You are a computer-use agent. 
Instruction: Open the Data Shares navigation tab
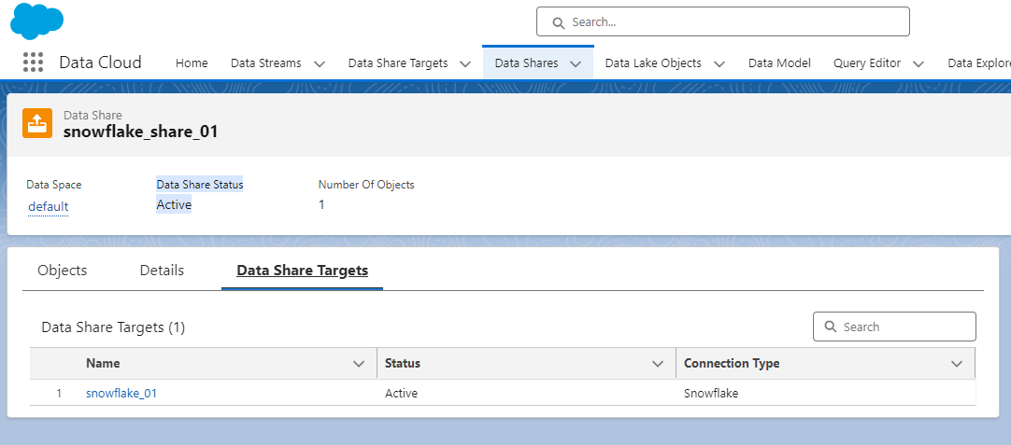[526, 63]
